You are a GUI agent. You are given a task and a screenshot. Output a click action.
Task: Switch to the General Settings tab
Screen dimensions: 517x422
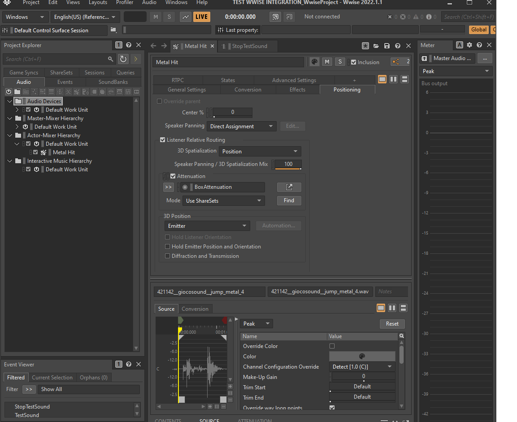coord(187,90)
